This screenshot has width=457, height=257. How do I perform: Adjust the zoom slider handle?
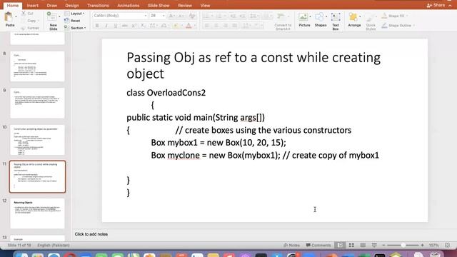(x=403, y=246)
